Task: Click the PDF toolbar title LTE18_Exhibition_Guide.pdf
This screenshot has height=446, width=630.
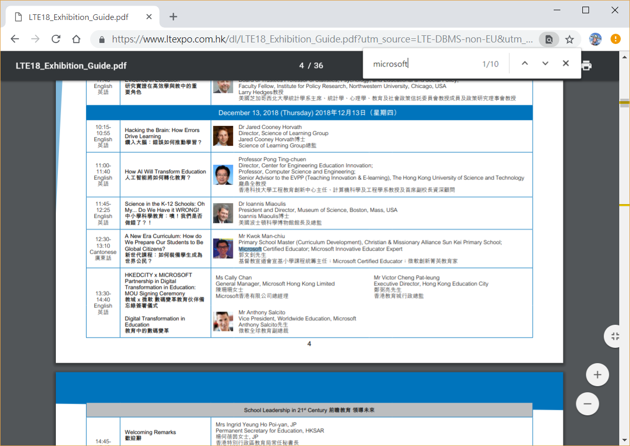Action: [x=71, y=65]
